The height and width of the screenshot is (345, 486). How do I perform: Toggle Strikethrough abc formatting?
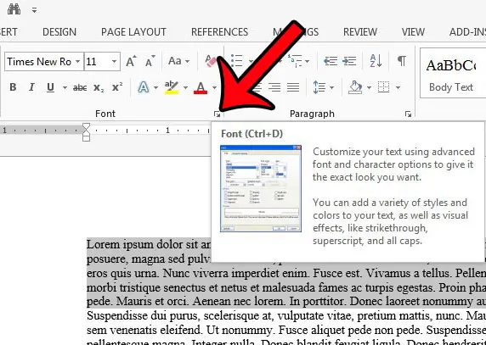coord(80,88)
